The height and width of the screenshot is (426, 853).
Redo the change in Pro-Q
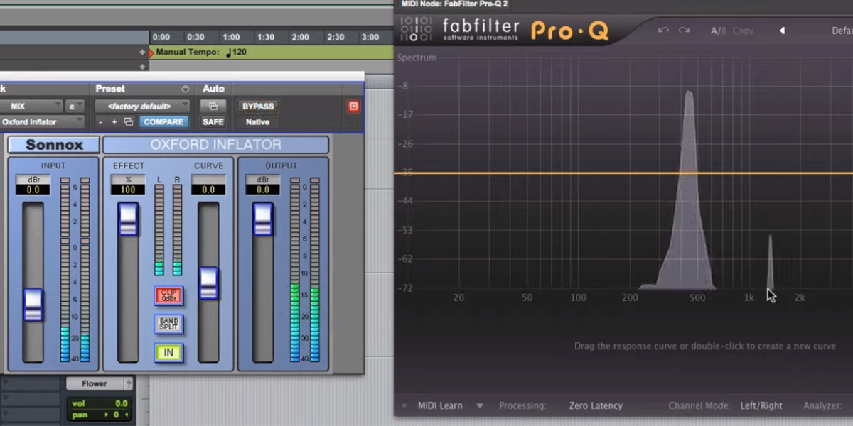click(684, 31)
